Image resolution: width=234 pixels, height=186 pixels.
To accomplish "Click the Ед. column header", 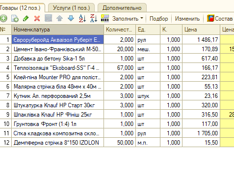I will 148,30.
